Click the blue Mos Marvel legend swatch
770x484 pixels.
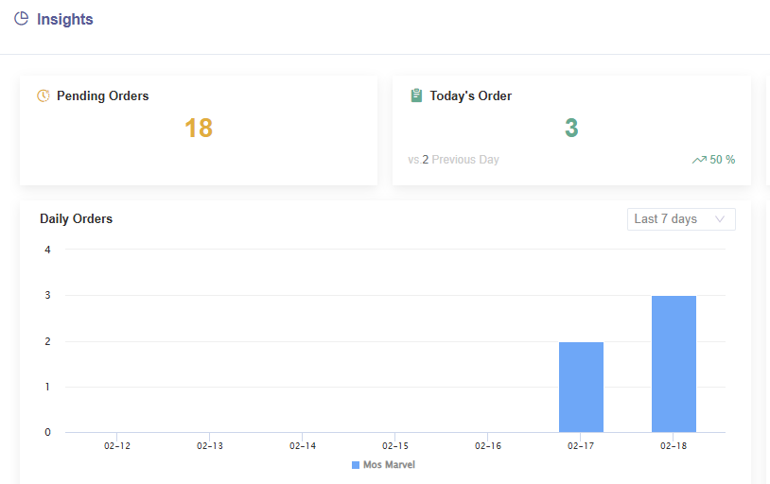[x=356, y=465]
